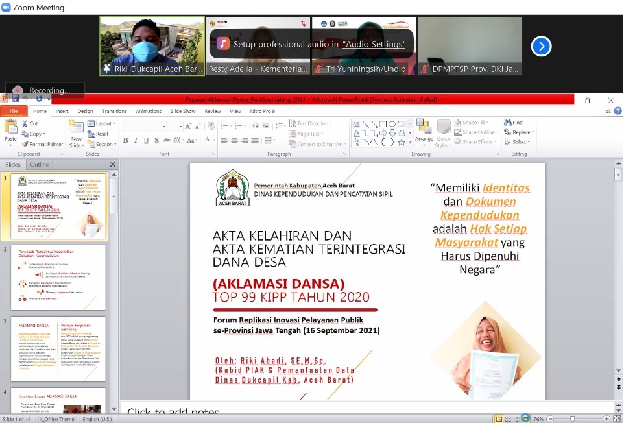Viewport: 624px width, 423px height.
Task: Toggle Underline formatting
Action: pos(146,140)
